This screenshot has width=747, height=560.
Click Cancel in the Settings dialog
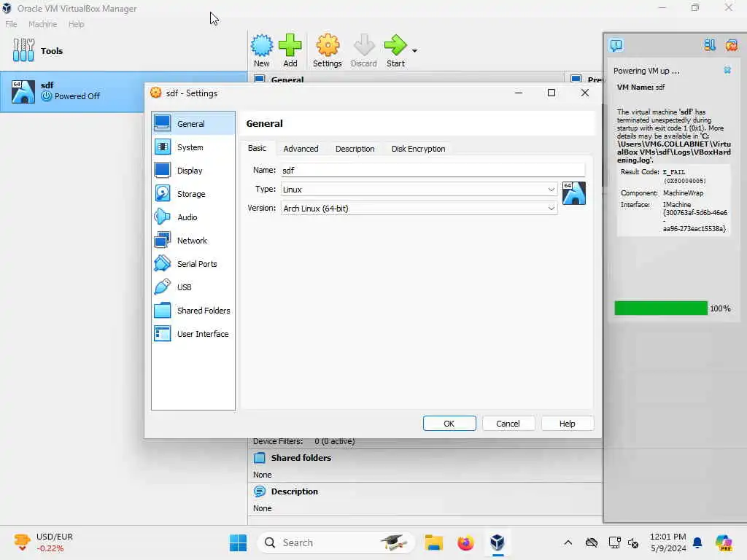tap(508, 424)
